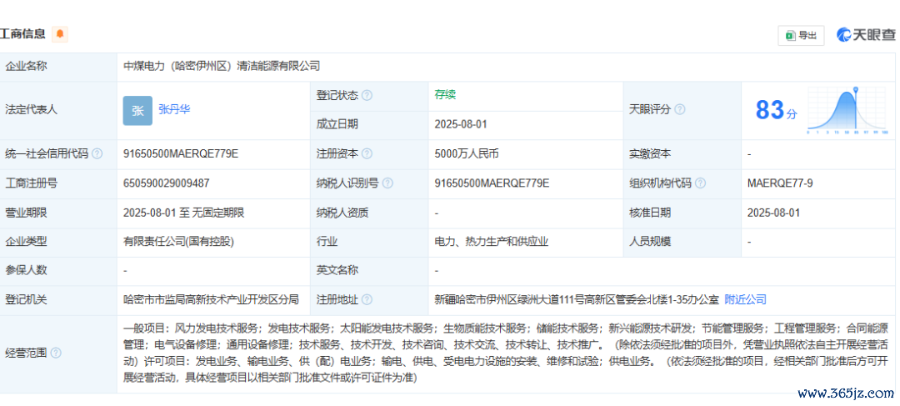900x406 pixels.
Task: Click the 企业名称 label cell
Action: point(58,67)
